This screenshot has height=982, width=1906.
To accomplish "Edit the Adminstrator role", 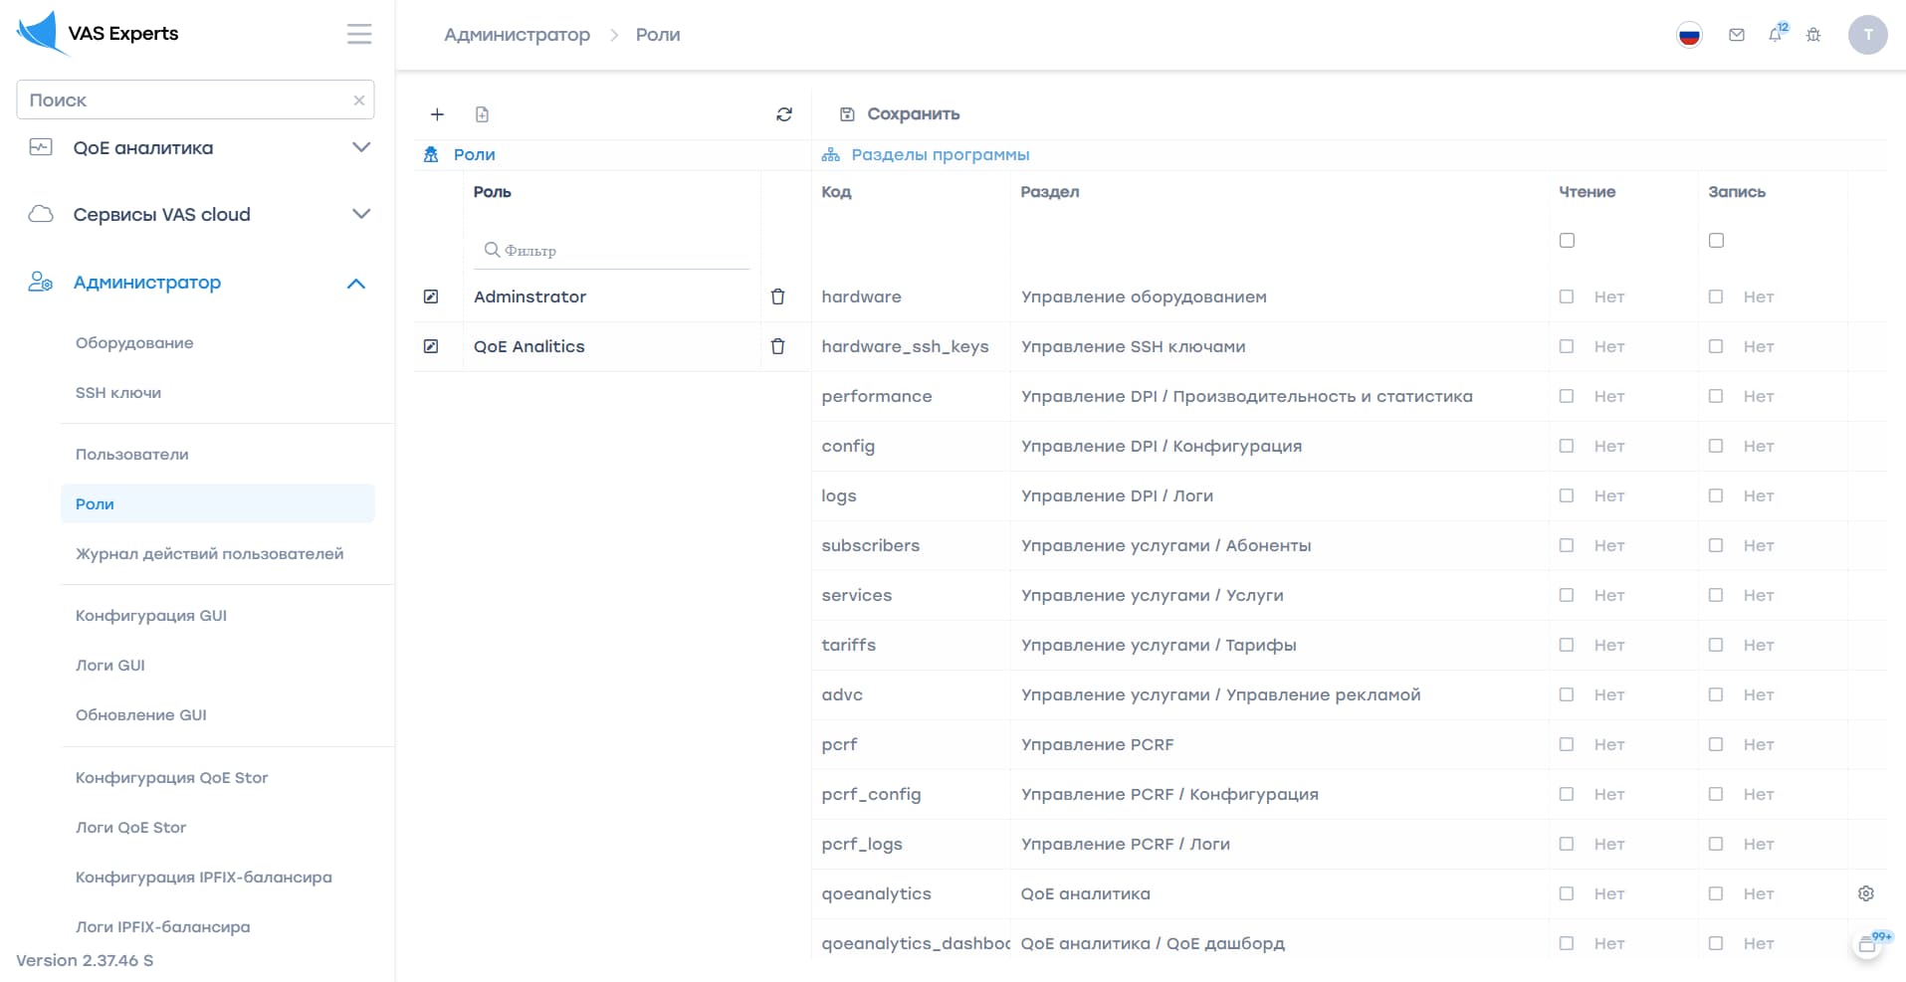I will pyautogui.click(x=431, y=296).
